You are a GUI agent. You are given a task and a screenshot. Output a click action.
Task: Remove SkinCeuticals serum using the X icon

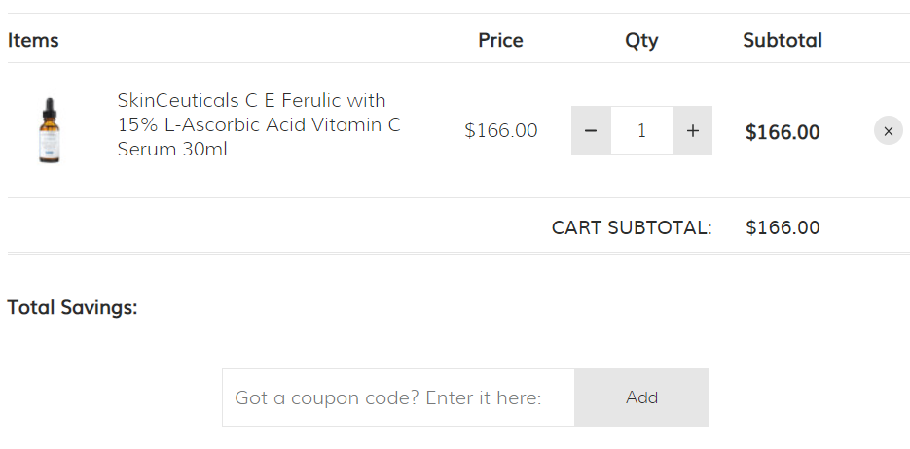click(x=888, y=131)
